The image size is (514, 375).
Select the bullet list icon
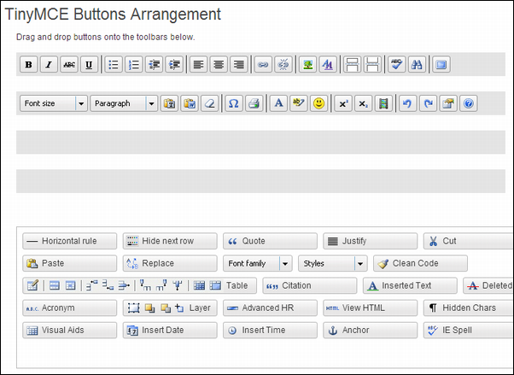tap(114, 64)
